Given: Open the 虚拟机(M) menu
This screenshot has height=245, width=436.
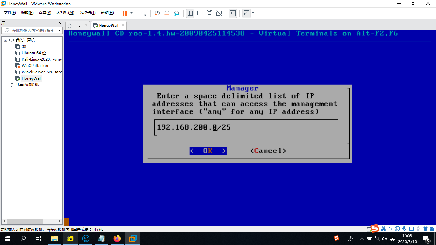Looking at the screenshot, I should (65, 13).
